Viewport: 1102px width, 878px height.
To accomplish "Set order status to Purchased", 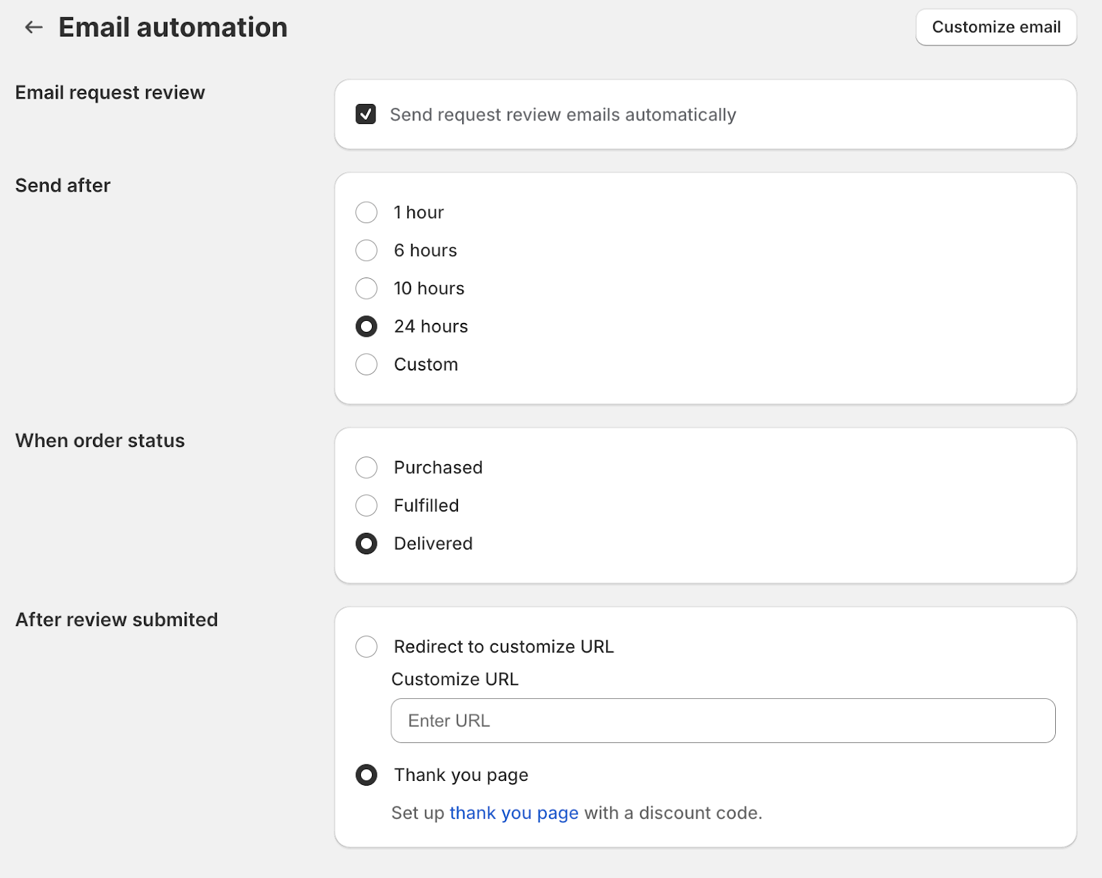I will [366, 468].
